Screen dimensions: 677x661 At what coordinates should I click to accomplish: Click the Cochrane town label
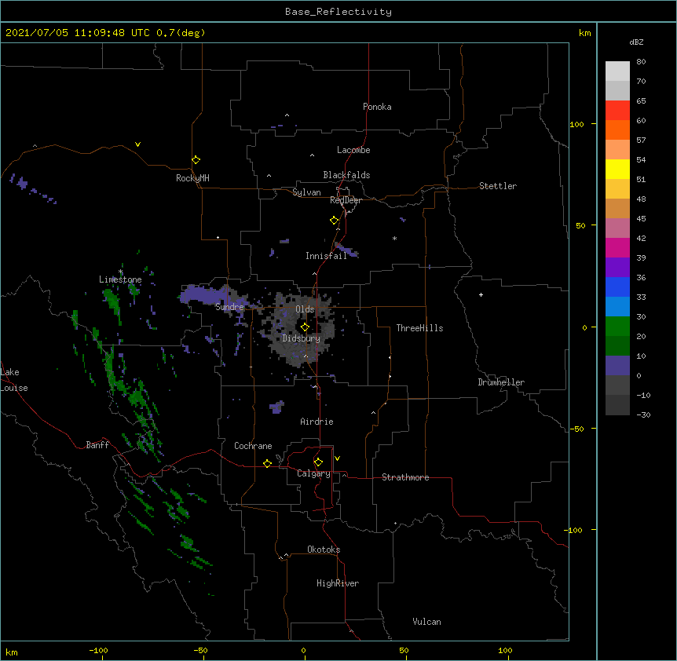[x=253, y=446]
